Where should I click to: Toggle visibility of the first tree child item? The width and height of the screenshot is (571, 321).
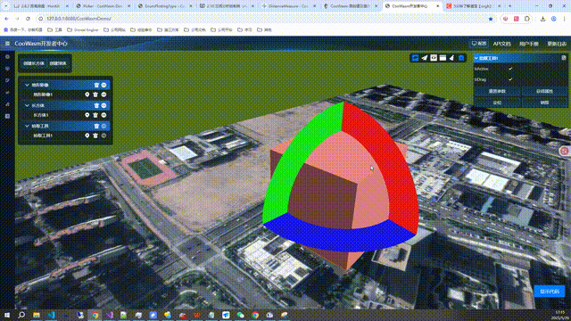(x=103, y=95)
